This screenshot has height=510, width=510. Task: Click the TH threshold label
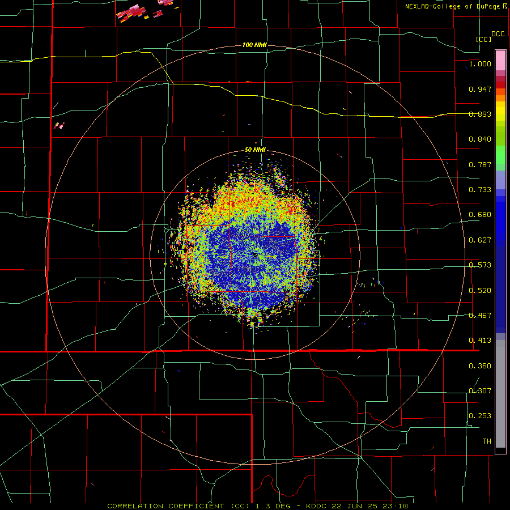tap(487, 441)
